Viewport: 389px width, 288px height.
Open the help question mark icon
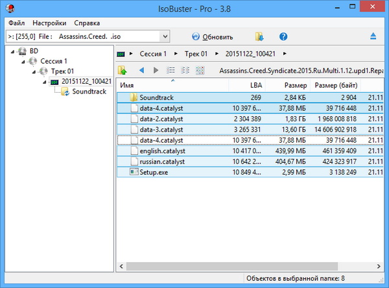click(x=283, y=36)
